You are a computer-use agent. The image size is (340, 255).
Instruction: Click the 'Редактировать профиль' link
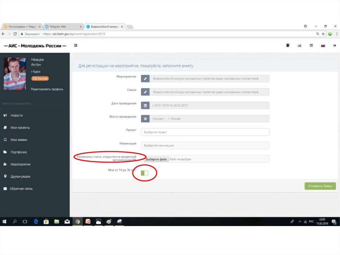(x=47, y=89)
